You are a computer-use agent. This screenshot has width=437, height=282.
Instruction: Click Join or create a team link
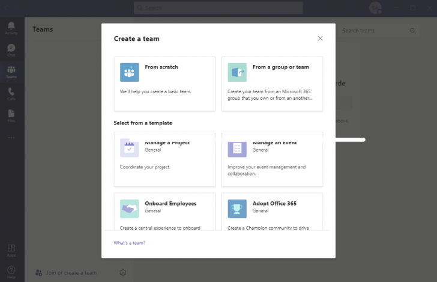[x=71, y=273]
